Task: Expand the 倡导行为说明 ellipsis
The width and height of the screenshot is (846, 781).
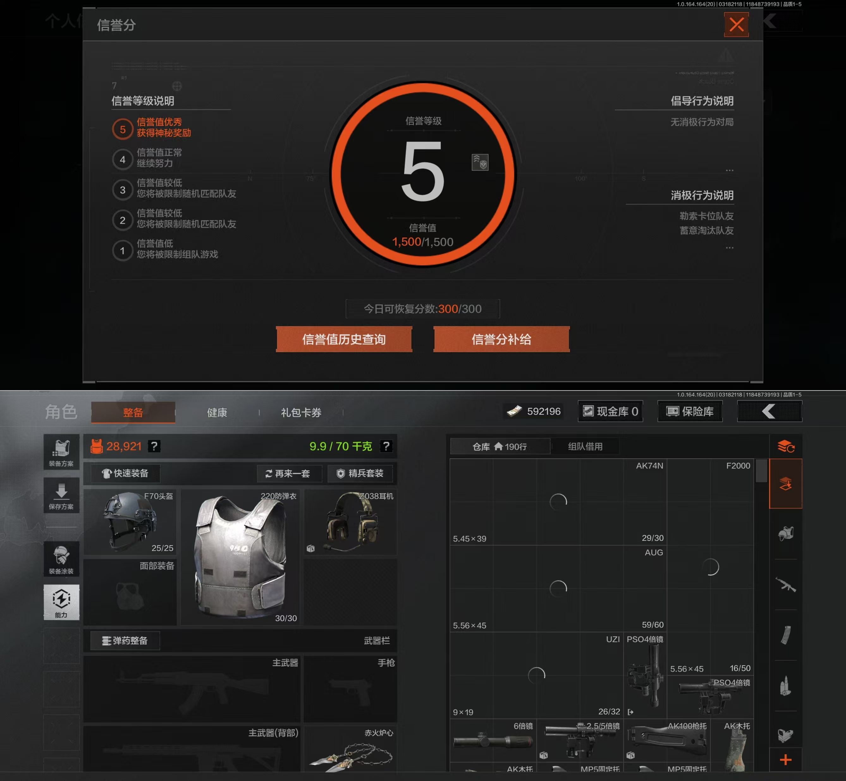Action: coord(729,170)
